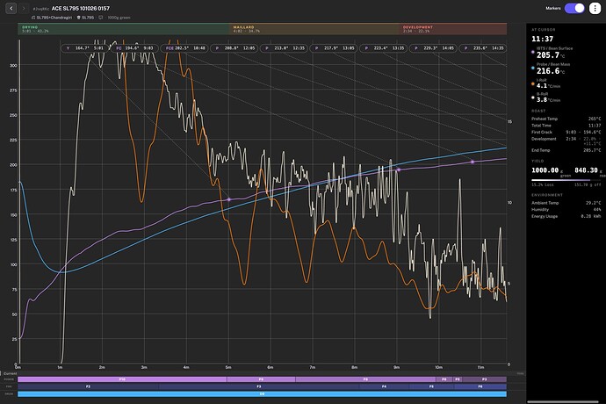Click the FC 194.6° 9:03 marker chip
This screenshot has height=404, width=606.
135,48
